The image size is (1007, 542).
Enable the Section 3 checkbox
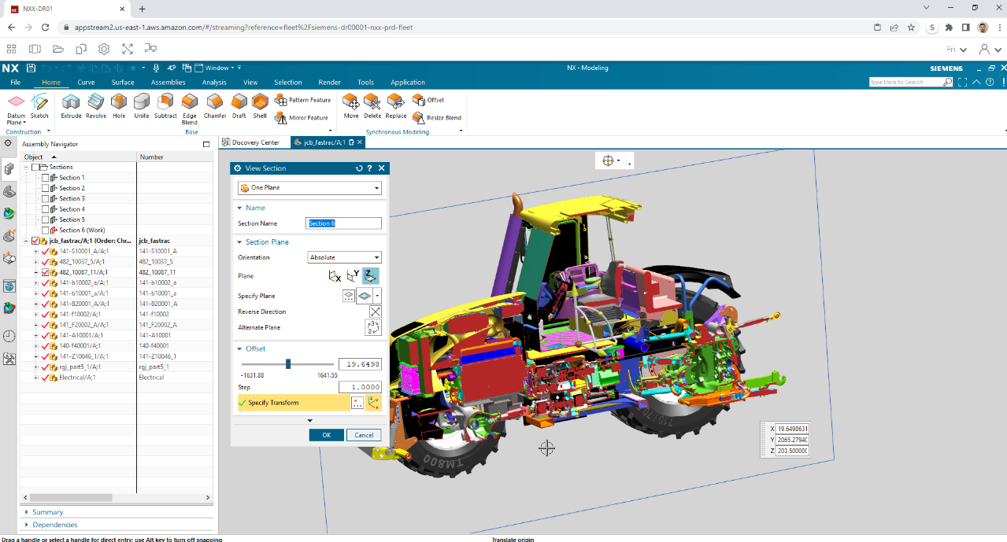45,199
